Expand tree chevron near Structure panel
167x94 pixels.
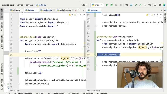click(5, 84)
